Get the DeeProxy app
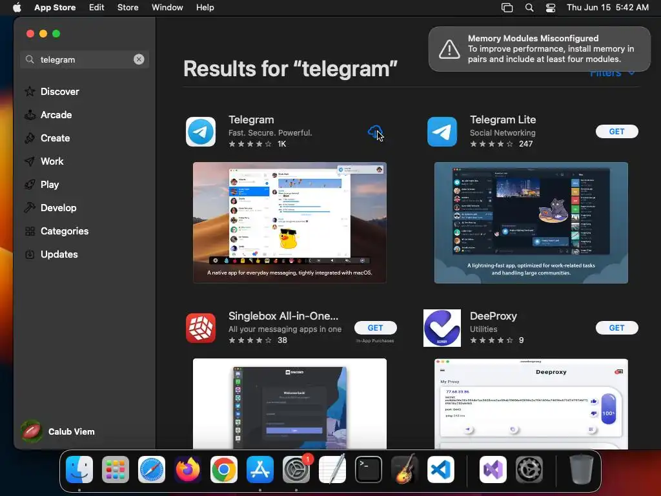Image resolution: width=661 pixels, height=496 pixels. 616,327
